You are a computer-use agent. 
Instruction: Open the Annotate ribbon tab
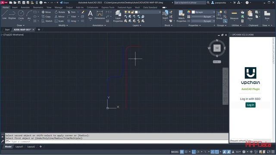[x=25, y=7]
